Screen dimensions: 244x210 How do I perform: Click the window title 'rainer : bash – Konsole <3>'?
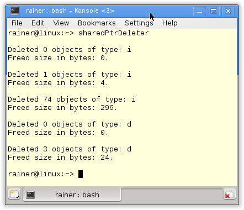[70, 11]
